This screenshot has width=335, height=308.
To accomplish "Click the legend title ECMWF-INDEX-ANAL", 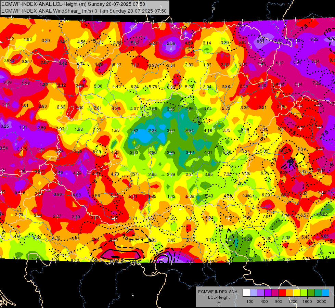I will 219,292.
